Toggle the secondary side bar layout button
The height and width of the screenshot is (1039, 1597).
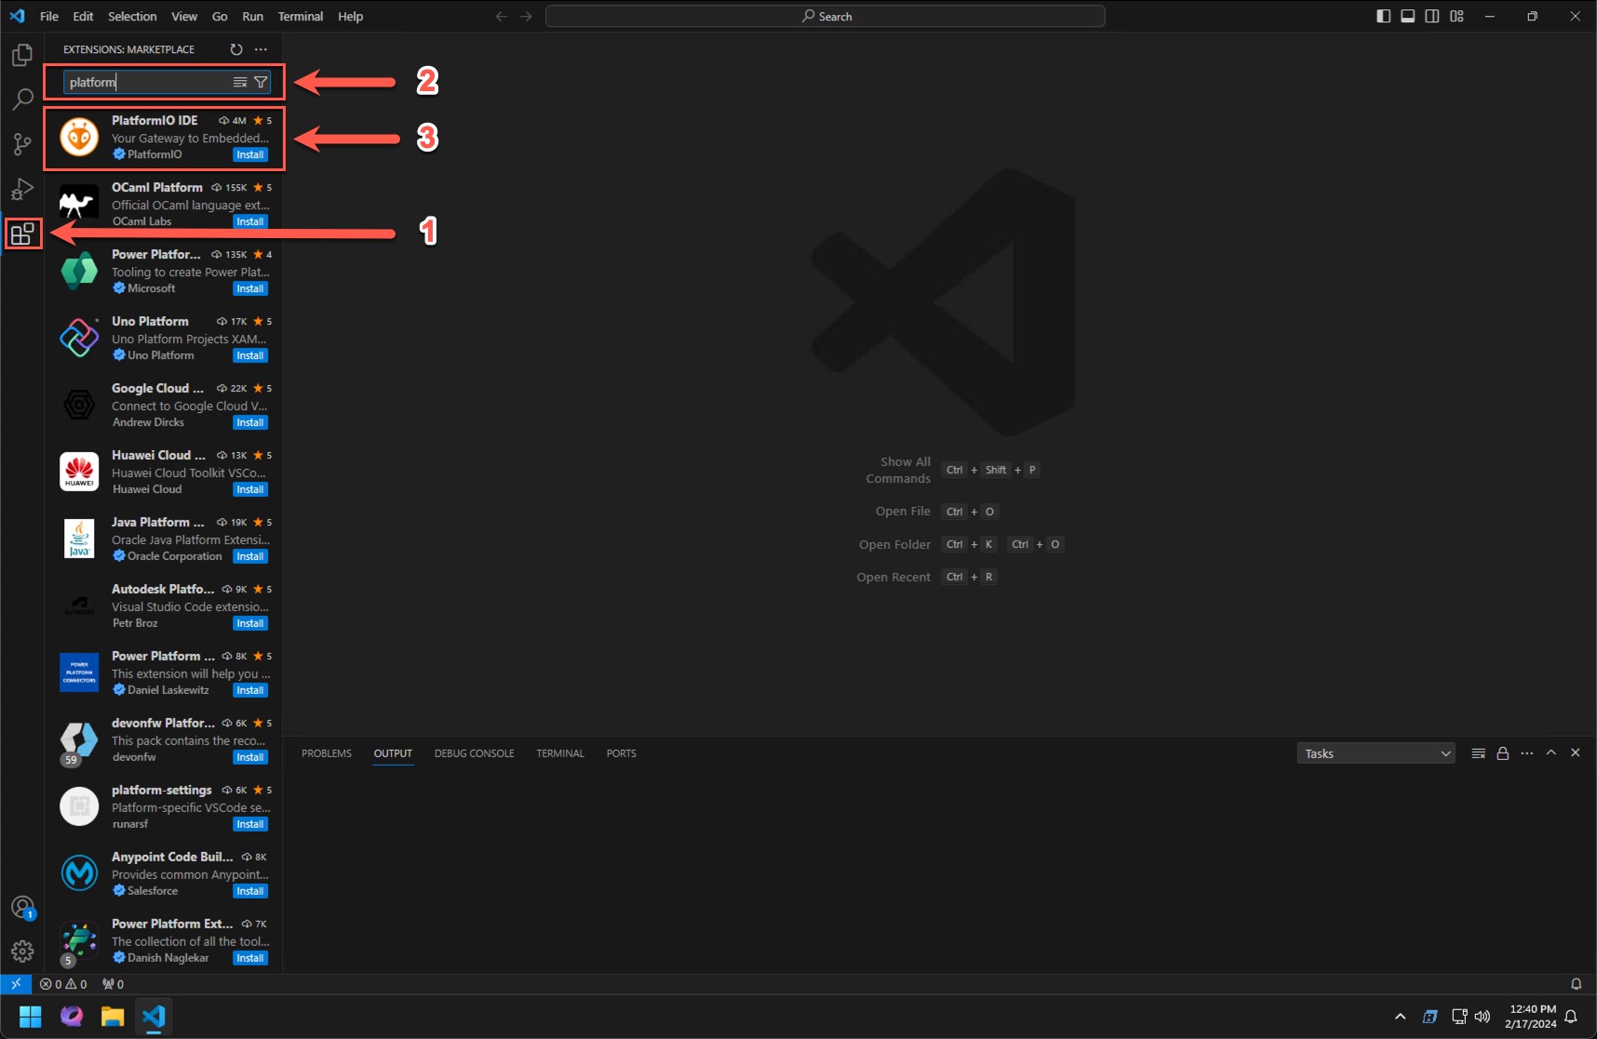pyautogui.click(x=1432, y=16)
